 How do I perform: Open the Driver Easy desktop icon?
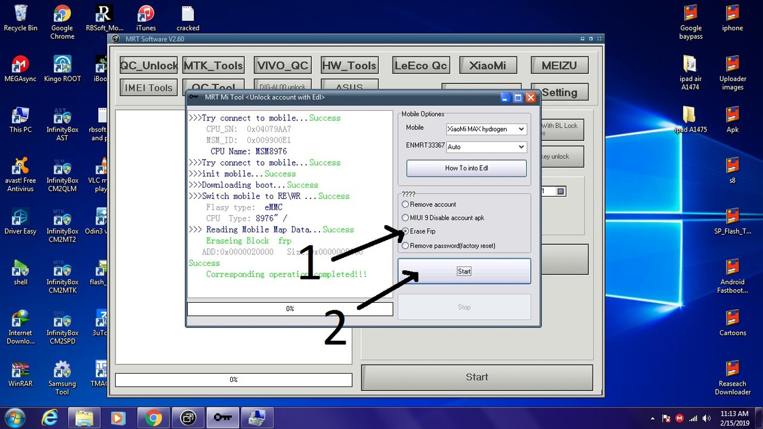click(x=20, y=222)
